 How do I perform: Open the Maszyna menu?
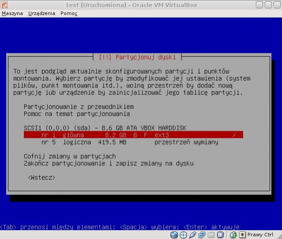pyautogui.click(x=12, y=13)
